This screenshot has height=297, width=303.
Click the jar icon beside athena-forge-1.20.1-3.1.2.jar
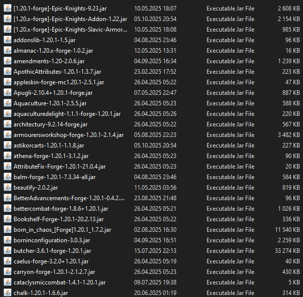point(8,156)
